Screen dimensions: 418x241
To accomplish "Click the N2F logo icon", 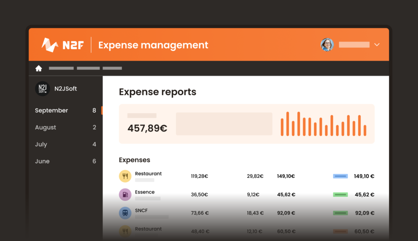I will tap(50, 45).
